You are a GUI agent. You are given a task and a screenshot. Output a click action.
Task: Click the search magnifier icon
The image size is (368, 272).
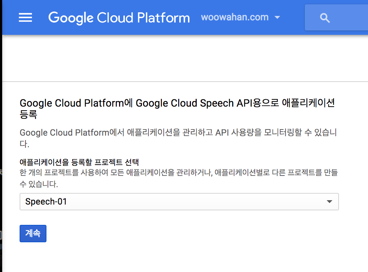(325, 17)
